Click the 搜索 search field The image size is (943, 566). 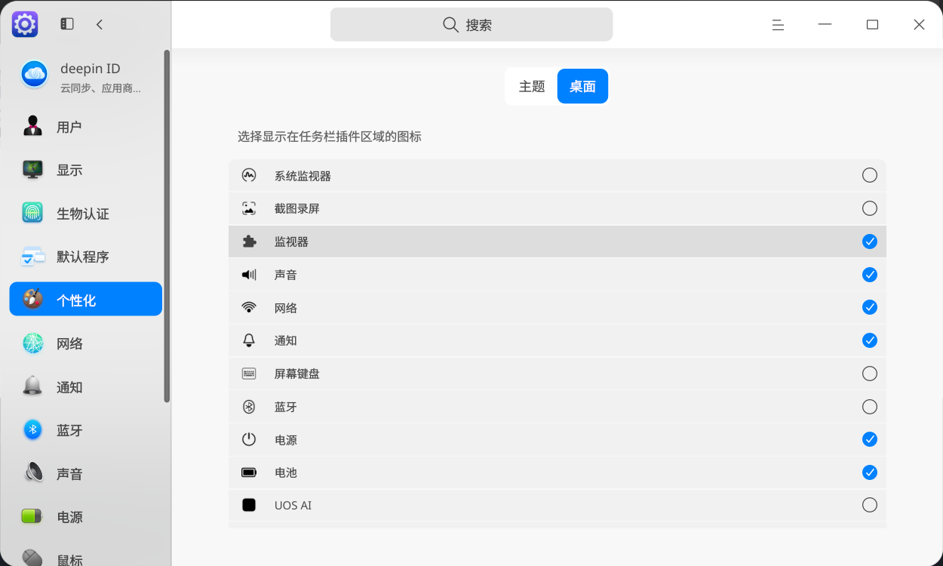click(471, 25)
